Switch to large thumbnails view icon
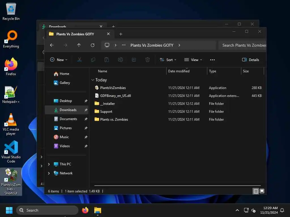Image resolution: width=290 pixels, height=217 pixels. pyautogui.click(x=262, y=191)
